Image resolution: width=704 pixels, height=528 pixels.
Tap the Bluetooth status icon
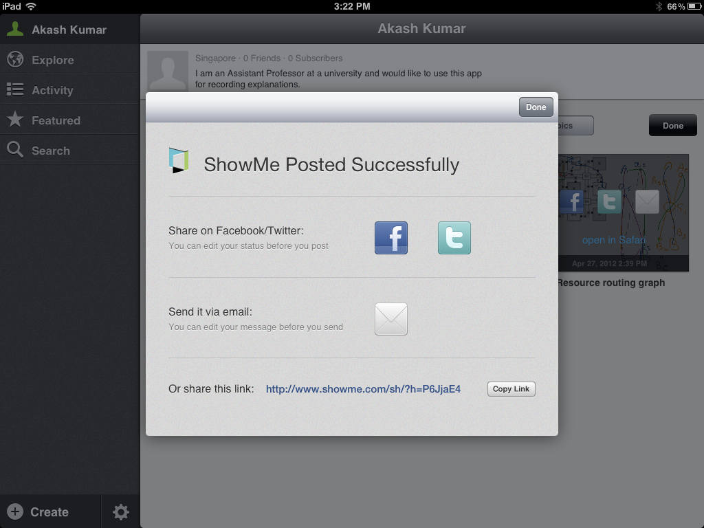coord(659,6)
